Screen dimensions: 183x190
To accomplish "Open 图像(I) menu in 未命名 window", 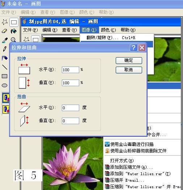I will pos(67,12).
